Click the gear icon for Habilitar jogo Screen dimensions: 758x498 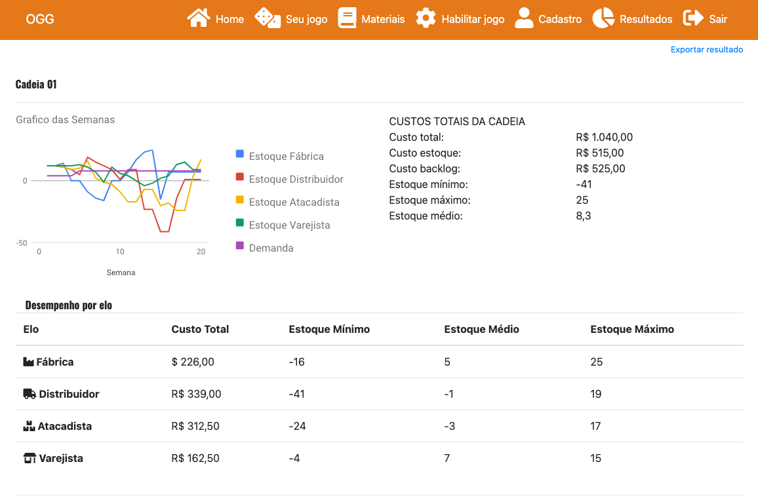tap(426, 18)
